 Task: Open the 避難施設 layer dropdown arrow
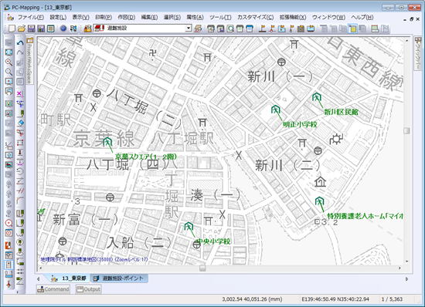189,28
